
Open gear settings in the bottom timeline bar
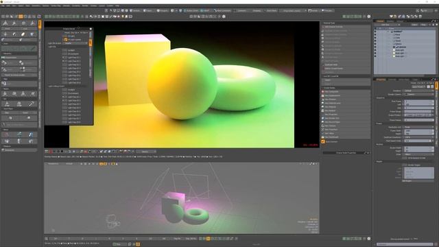tap(369, 239)
